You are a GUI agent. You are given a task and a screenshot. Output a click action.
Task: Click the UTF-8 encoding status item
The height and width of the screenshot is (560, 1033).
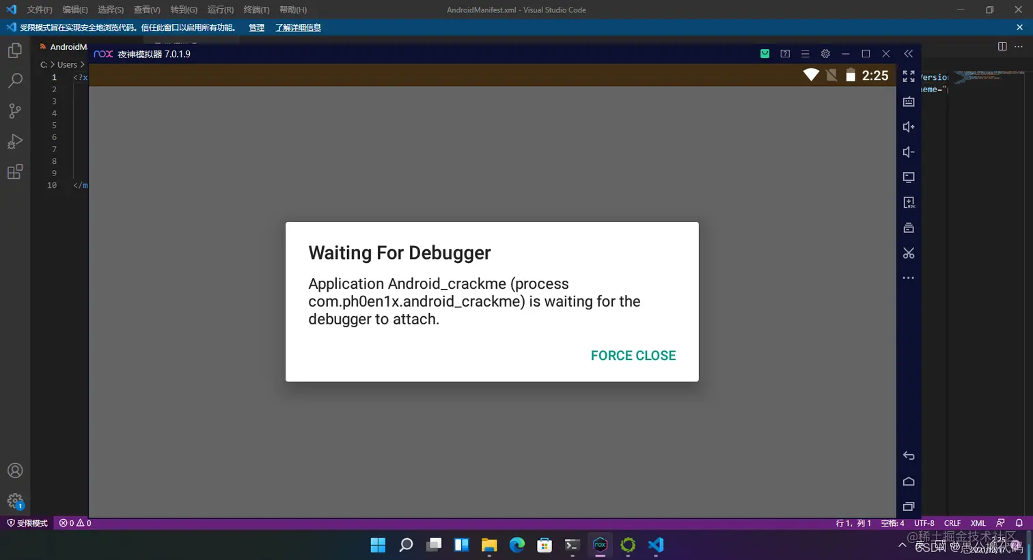924,523
